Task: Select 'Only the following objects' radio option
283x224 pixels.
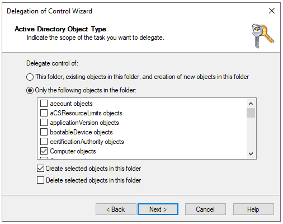Action: (30, 91)
